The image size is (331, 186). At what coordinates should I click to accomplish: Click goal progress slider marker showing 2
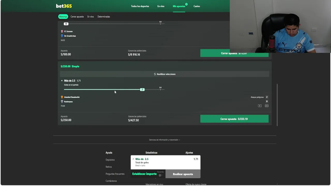[x=142, y=89]
